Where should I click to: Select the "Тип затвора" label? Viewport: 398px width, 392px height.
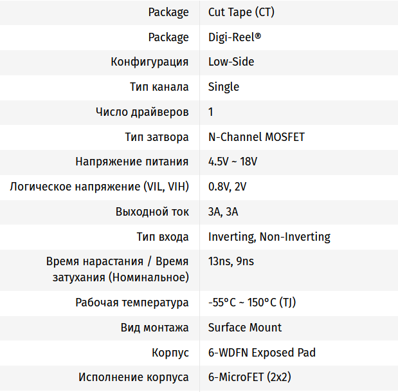(157, 137)
